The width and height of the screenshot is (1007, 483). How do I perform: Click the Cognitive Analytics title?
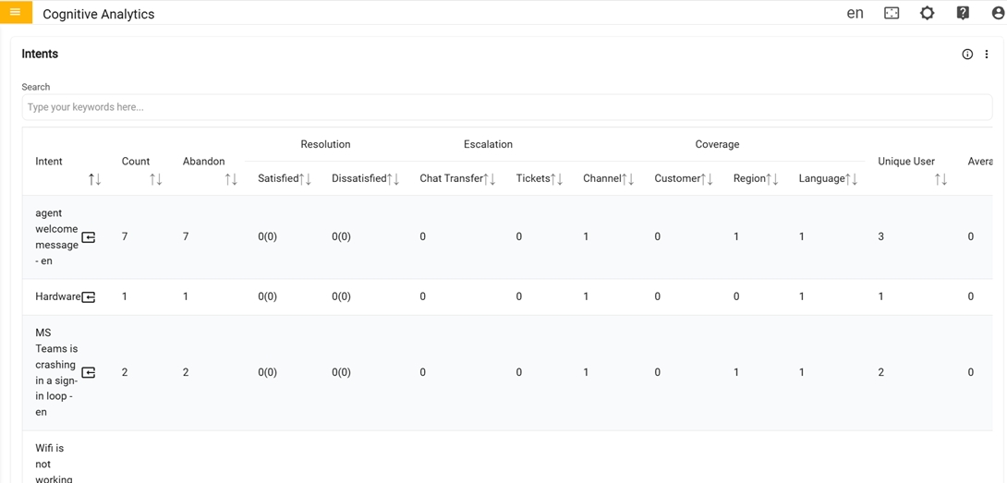tap(99, 14)
